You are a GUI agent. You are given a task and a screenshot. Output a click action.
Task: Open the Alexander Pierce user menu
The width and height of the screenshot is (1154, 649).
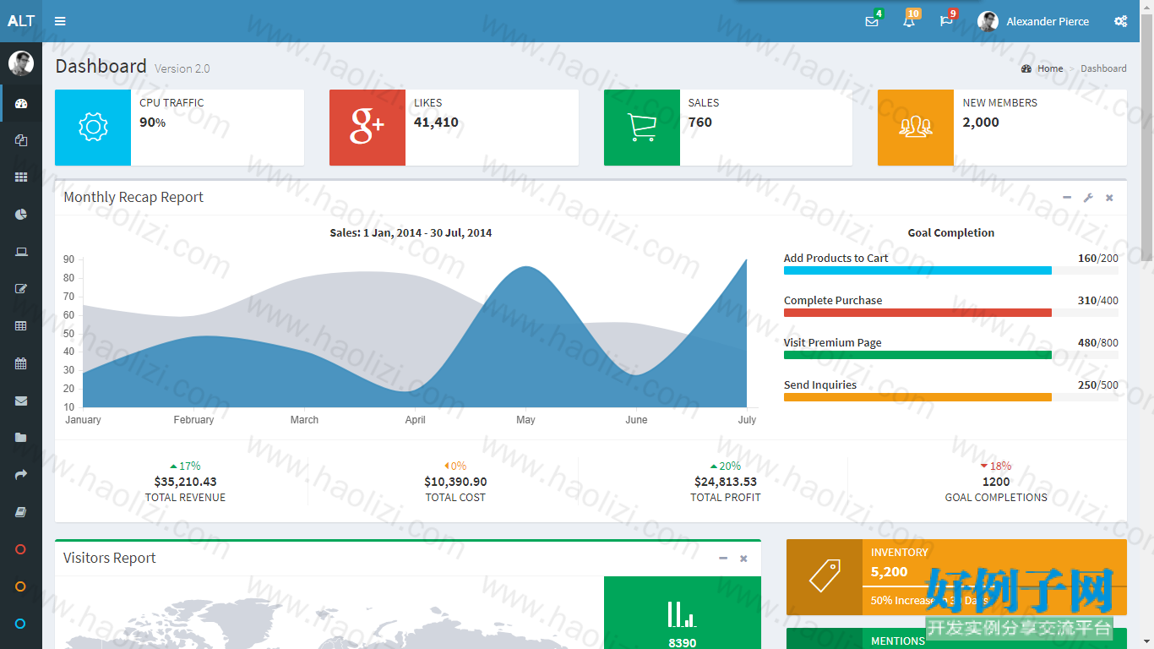point(1033,21)
